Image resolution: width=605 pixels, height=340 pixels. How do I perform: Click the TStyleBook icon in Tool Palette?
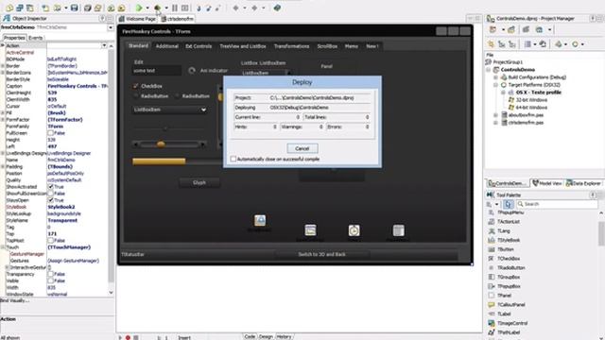click(492, 240)
